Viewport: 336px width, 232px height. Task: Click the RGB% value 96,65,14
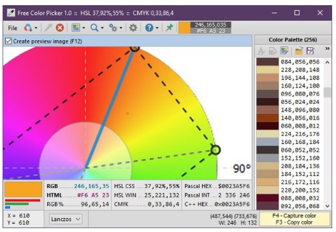coord(95,205)
